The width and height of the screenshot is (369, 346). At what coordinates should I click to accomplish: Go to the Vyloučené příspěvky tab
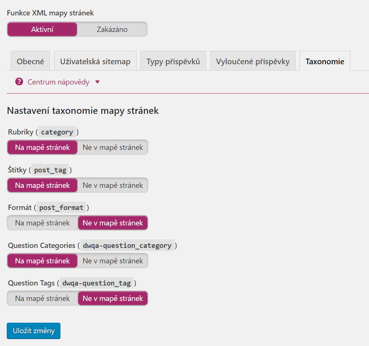pyautogui.click(x=253, y=61)
